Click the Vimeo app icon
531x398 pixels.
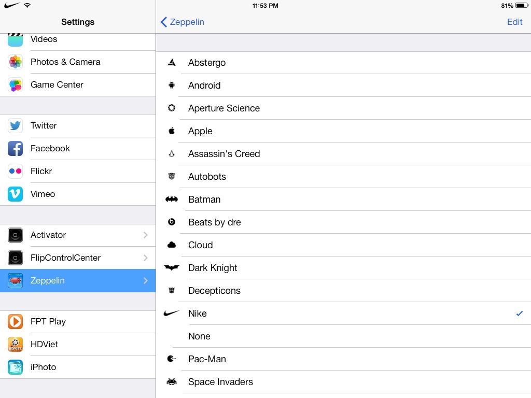15,194
